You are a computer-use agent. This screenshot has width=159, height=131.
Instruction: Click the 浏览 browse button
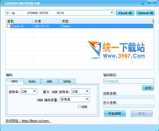(148, 88)
